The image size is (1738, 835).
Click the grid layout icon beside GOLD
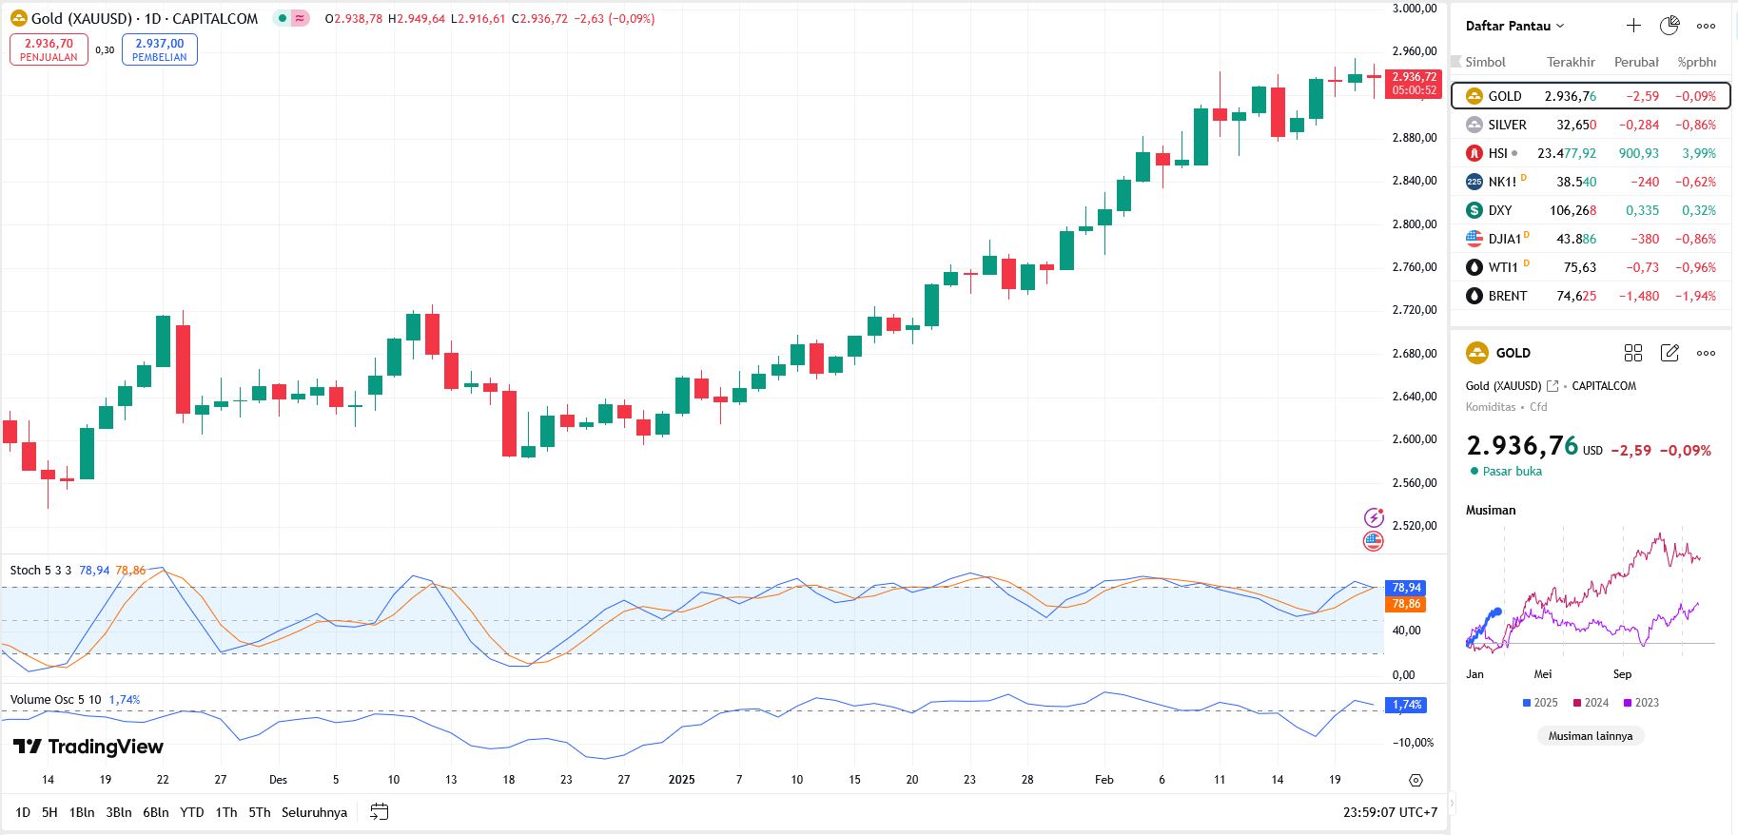(1633, 353)
